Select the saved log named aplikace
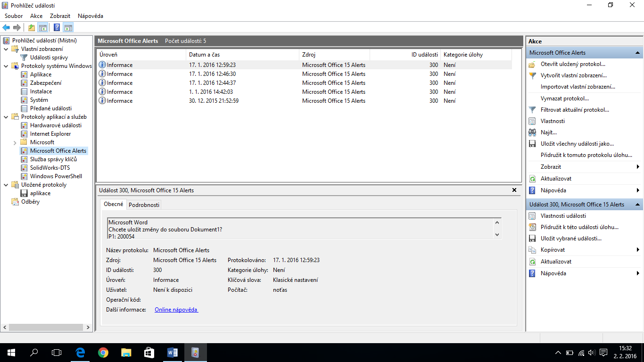The image size is (644, 362). click(40, 193)
